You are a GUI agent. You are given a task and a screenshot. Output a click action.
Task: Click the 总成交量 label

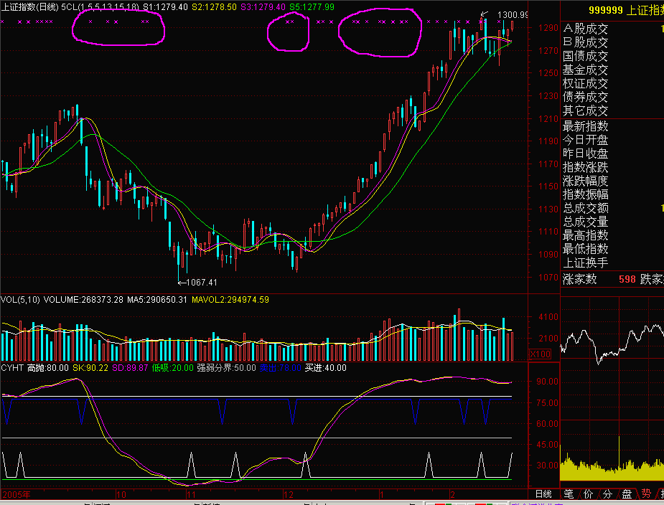[x=585, y=222]
